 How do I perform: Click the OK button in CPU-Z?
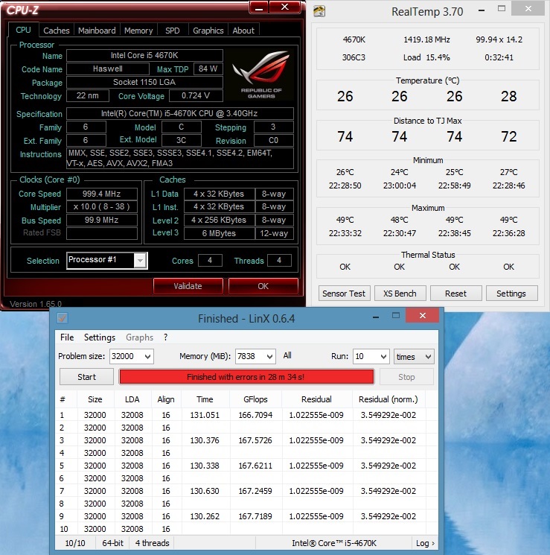tap(263, 286)
